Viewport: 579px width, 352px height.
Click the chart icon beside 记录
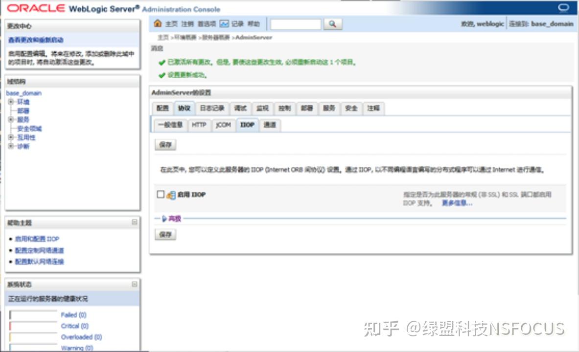[224, 23]
